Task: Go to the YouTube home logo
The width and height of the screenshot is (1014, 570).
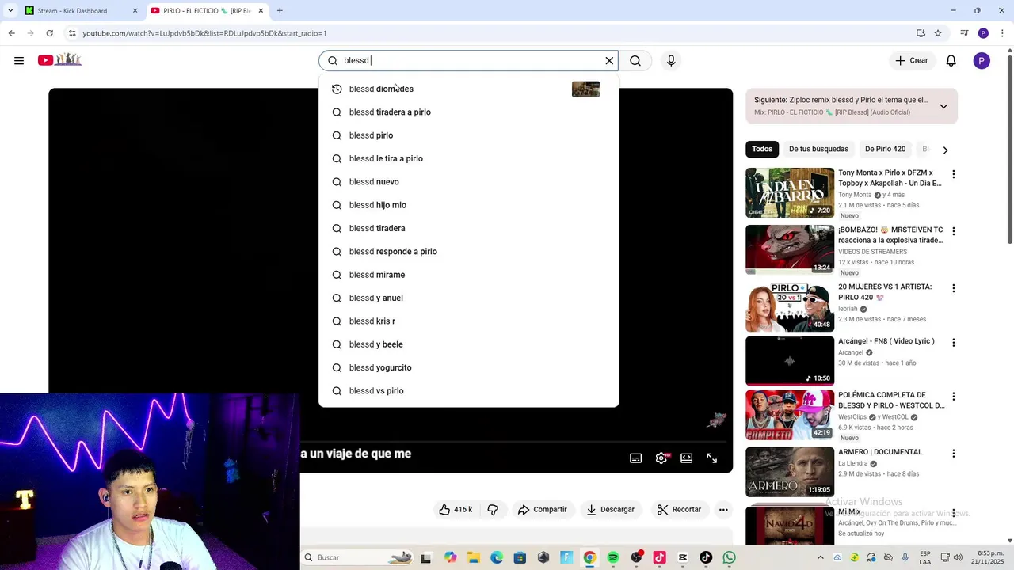Action: (60, 59)
